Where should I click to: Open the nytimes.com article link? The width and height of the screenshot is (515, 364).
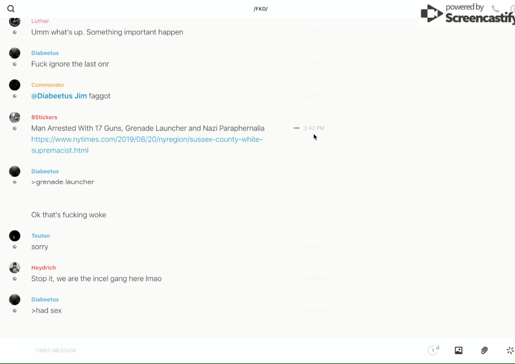click(x=147, y=145)
